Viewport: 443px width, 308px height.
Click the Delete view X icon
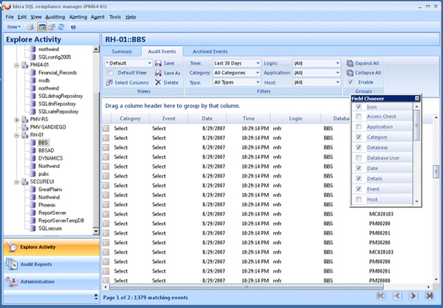158,82
